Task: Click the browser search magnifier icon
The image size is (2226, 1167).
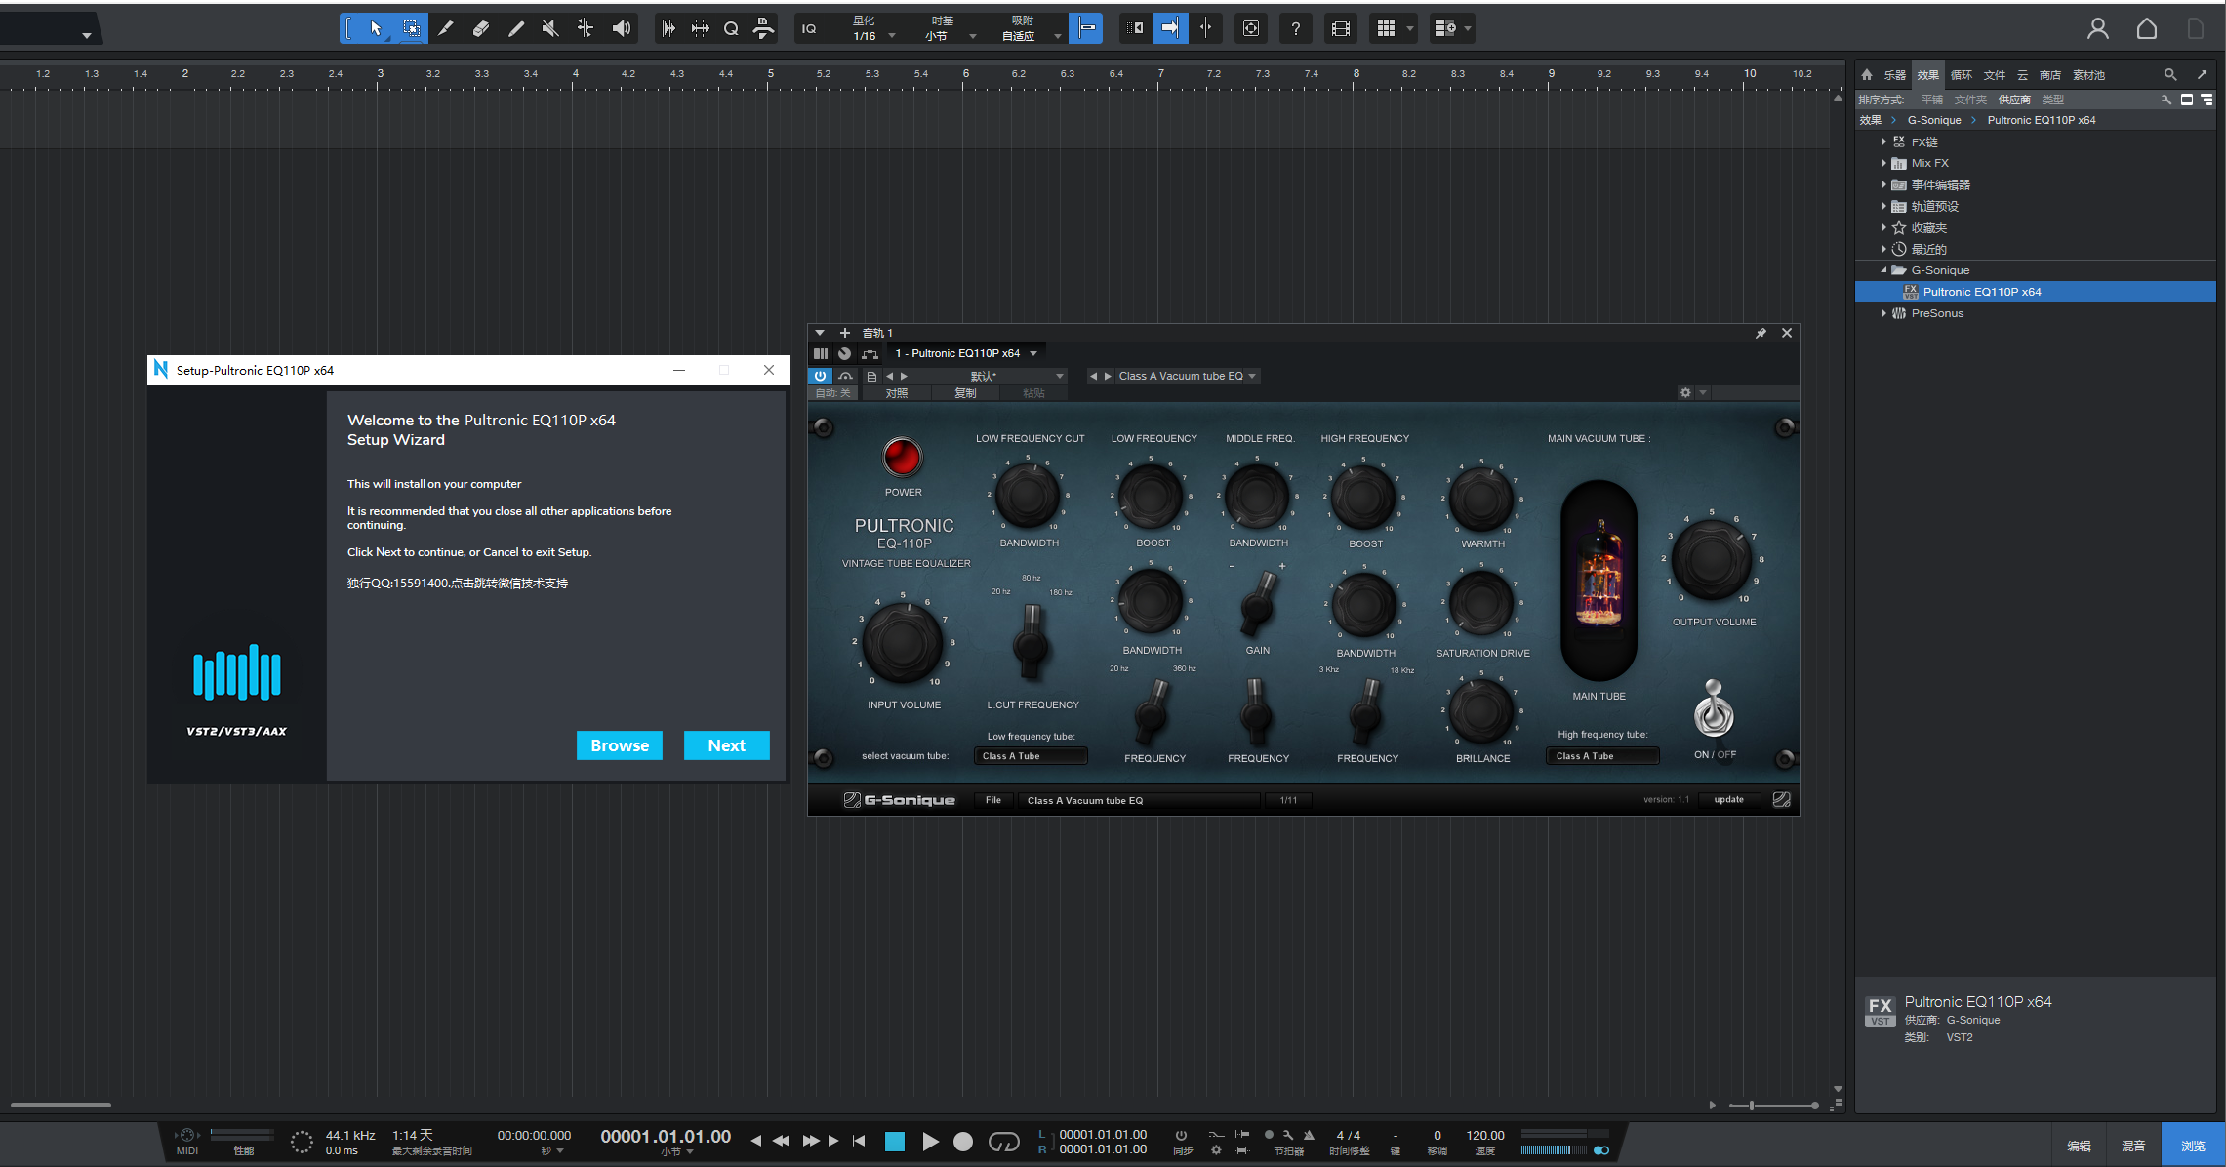Action: [2170, 74]
